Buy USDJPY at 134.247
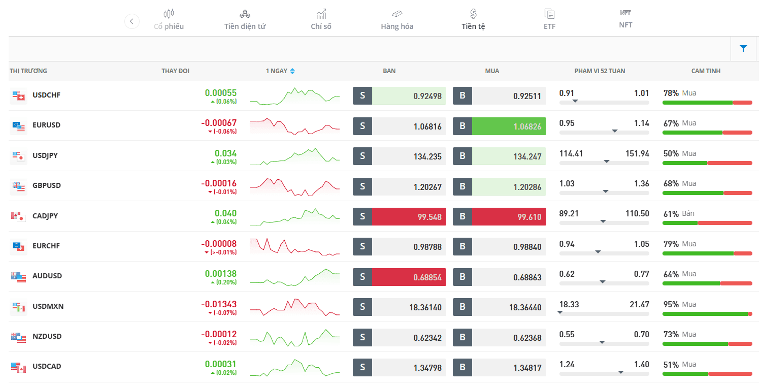 [x=500, y=156]
